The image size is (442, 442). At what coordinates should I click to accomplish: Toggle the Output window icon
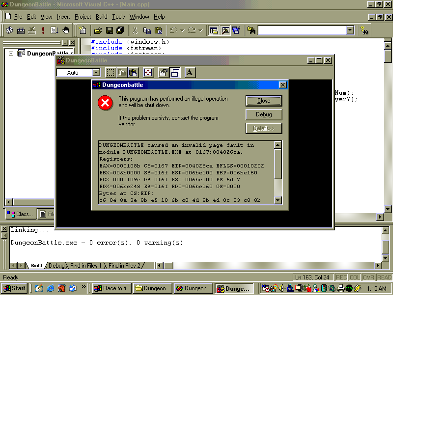[x=225, y=30]
